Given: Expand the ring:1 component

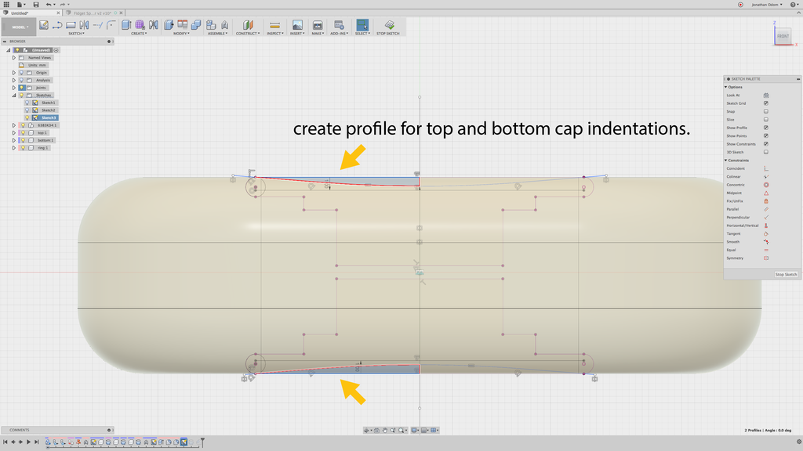Looking at the screenshot, I should (14, 148).
